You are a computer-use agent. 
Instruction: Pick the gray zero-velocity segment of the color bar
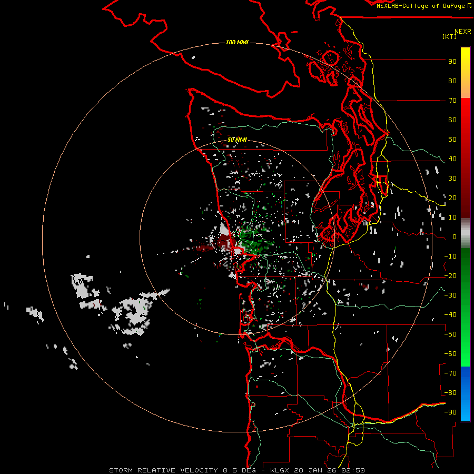pyautogui.click(x=465, y=233)
